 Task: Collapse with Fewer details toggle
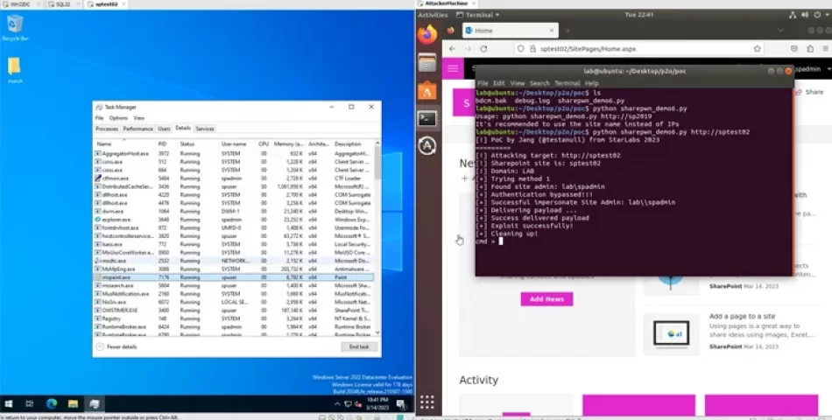coord(116,346)
